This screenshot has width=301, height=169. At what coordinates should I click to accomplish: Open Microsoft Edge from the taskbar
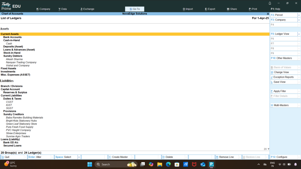tap(168, 164)
